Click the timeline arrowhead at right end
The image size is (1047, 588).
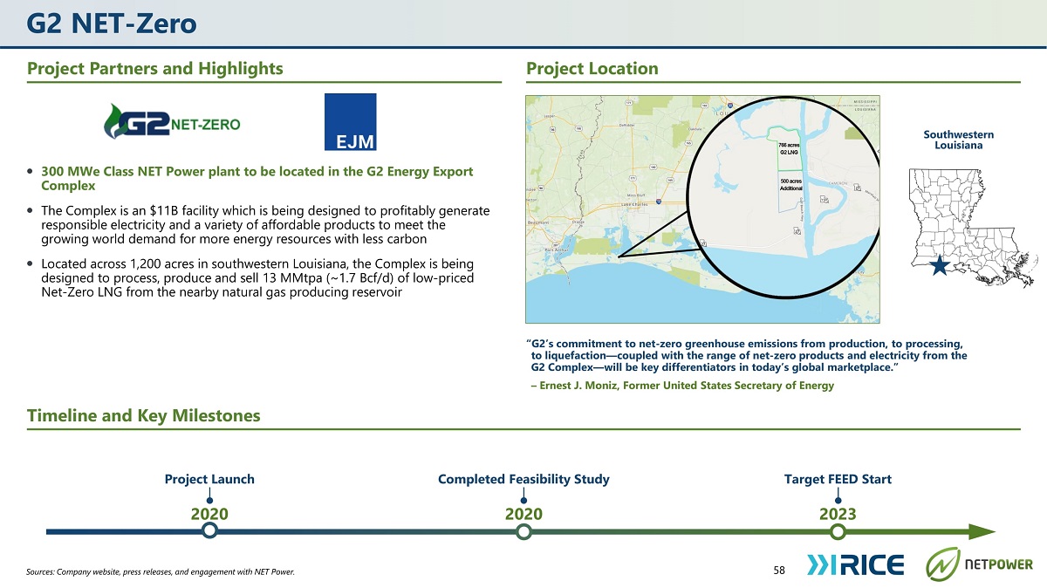tap(981, 531)
